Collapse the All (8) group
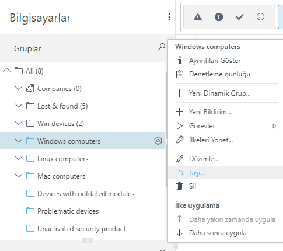This screenshot has height=251, width=283. click(7, 71)
